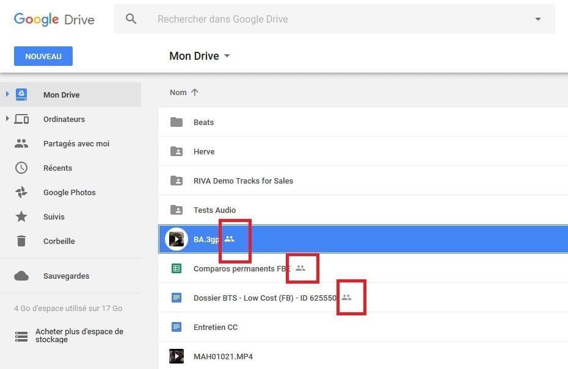Image resolution: width=568 pixels, height=369 pixels.
Task: Click Acheter plus d'espace de stockage
Action: click(x=79, y=335)
